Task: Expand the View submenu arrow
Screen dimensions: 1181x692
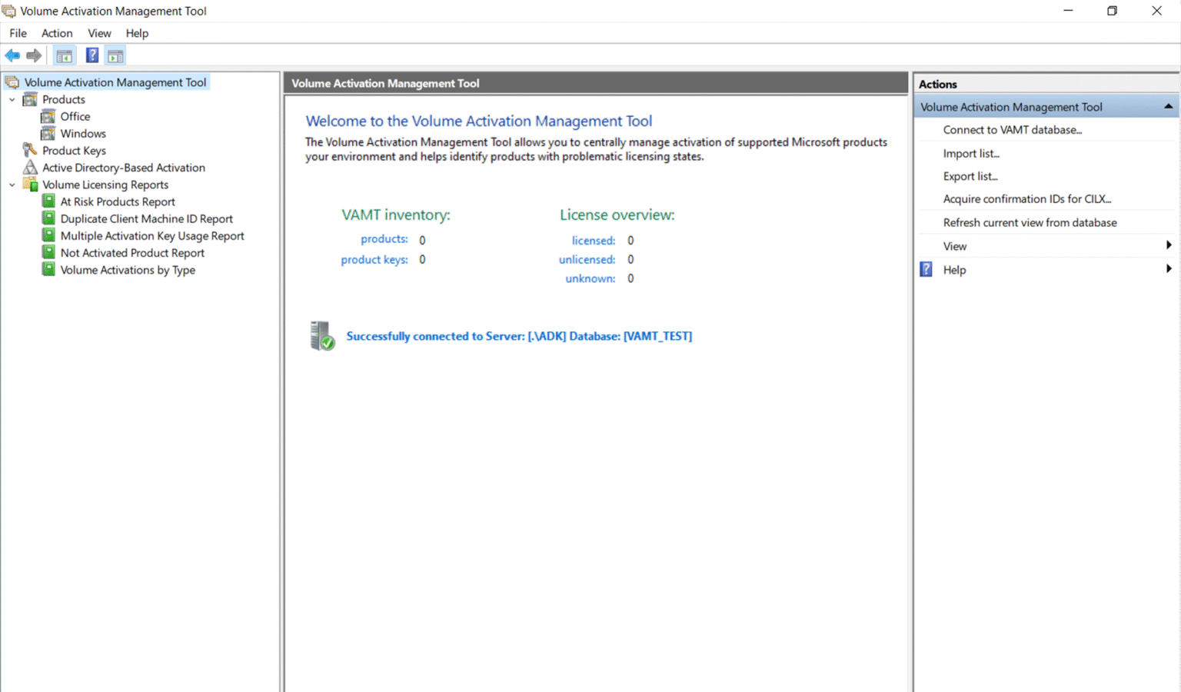Action: tap(1168, 245)
